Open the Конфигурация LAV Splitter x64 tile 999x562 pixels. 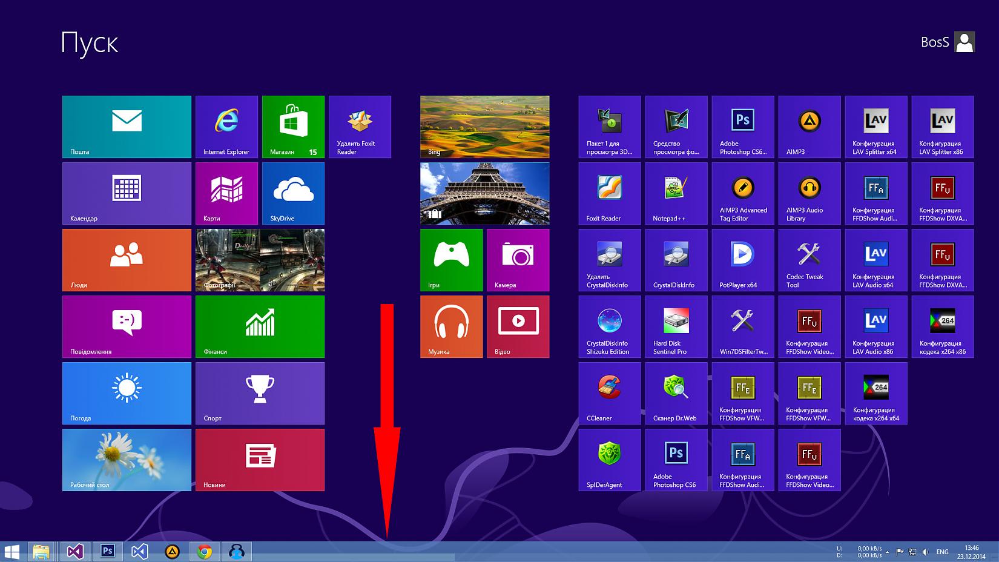tap(876, 127)
